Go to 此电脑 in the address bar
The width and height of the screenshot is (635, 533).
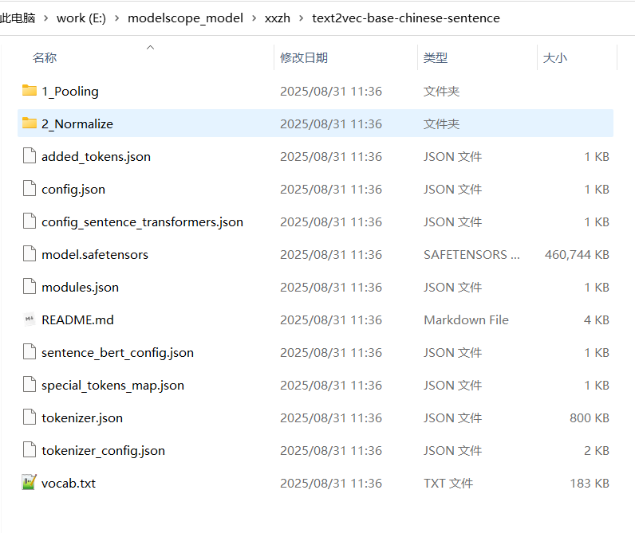[x=18, y=18]
